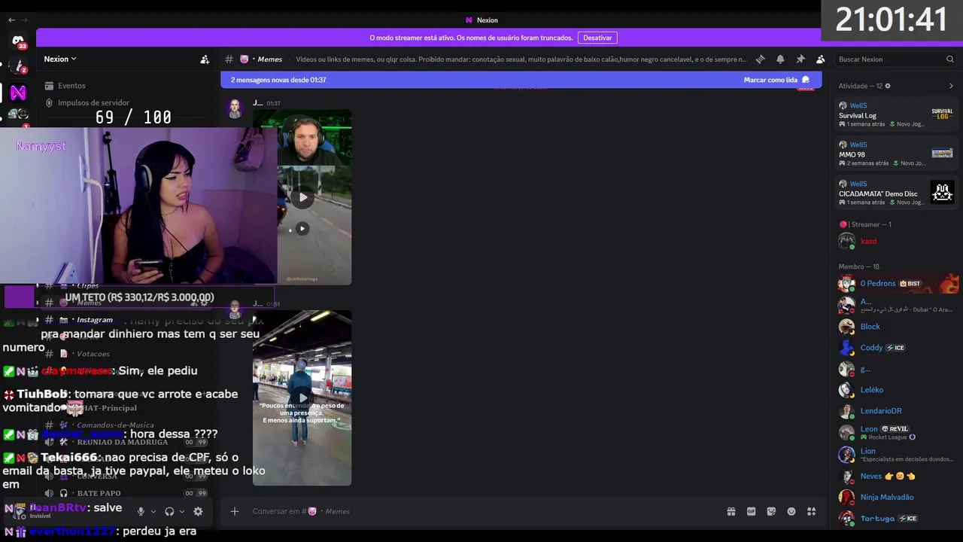Expand the Atividade section chevron

[951, 86]
